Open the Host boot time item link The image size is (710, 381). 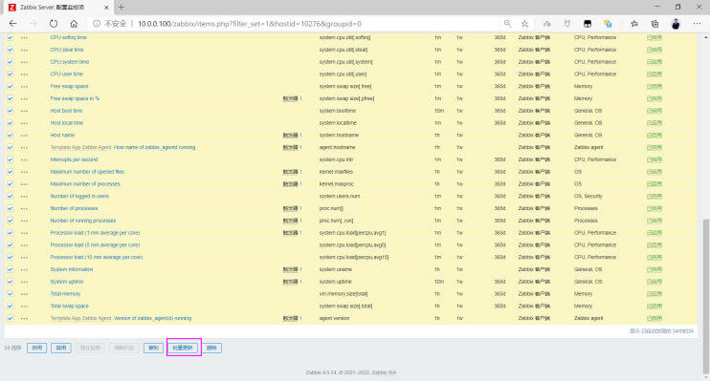click(67, 111)
